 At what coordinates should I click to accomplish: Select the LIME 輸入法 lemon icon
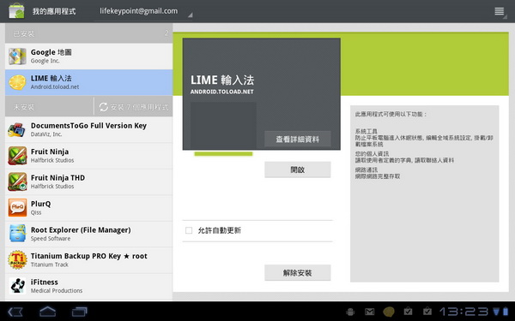(x=17, y=82)
